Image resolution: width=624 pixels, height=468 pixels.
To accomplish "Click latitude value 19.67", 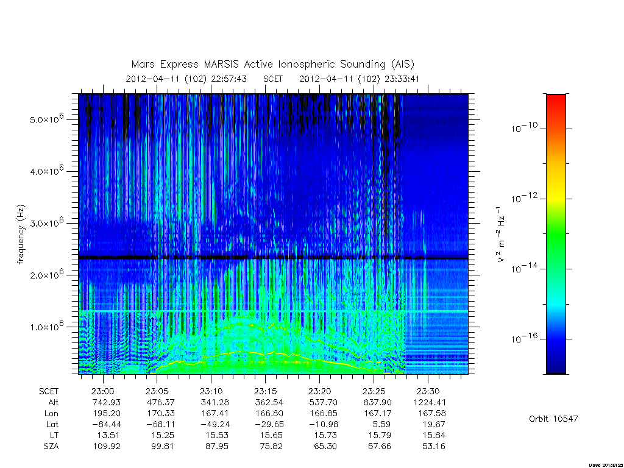I will pyautogui.click(x=434, y=424).
